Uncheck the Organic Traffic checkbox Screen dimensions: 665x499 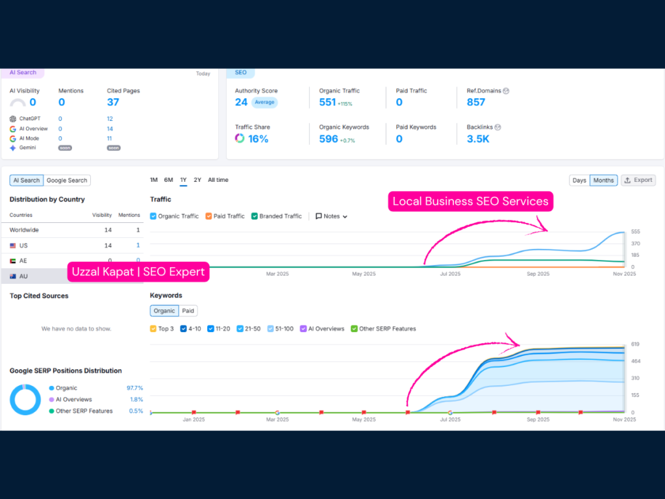[153, 216]
